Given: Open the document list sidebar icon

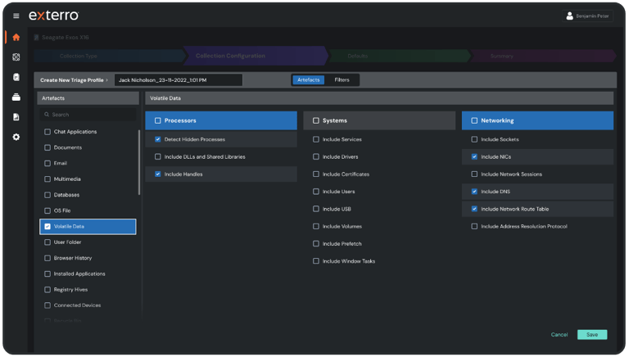Looking at the screenshot, I should (16, 77).
